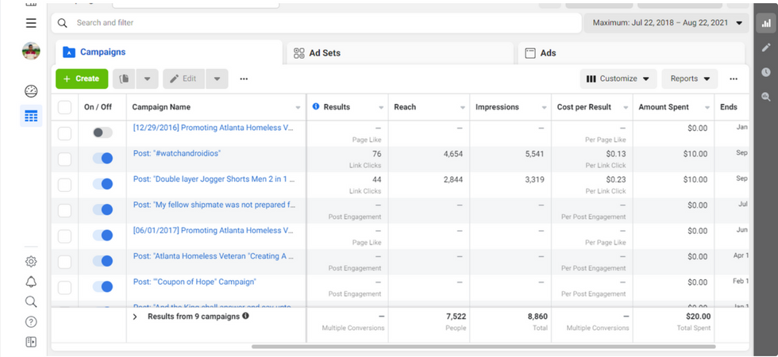Open the Reports dropdown
Screen dimensions: 778x357
690,79
